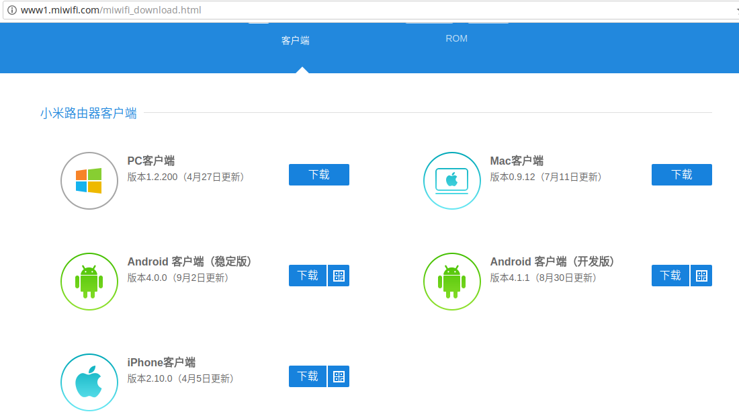The height and width of the screenshot is (414, 739).
Task: Click the Mac客户端 title text
Action: click(517, 161)
